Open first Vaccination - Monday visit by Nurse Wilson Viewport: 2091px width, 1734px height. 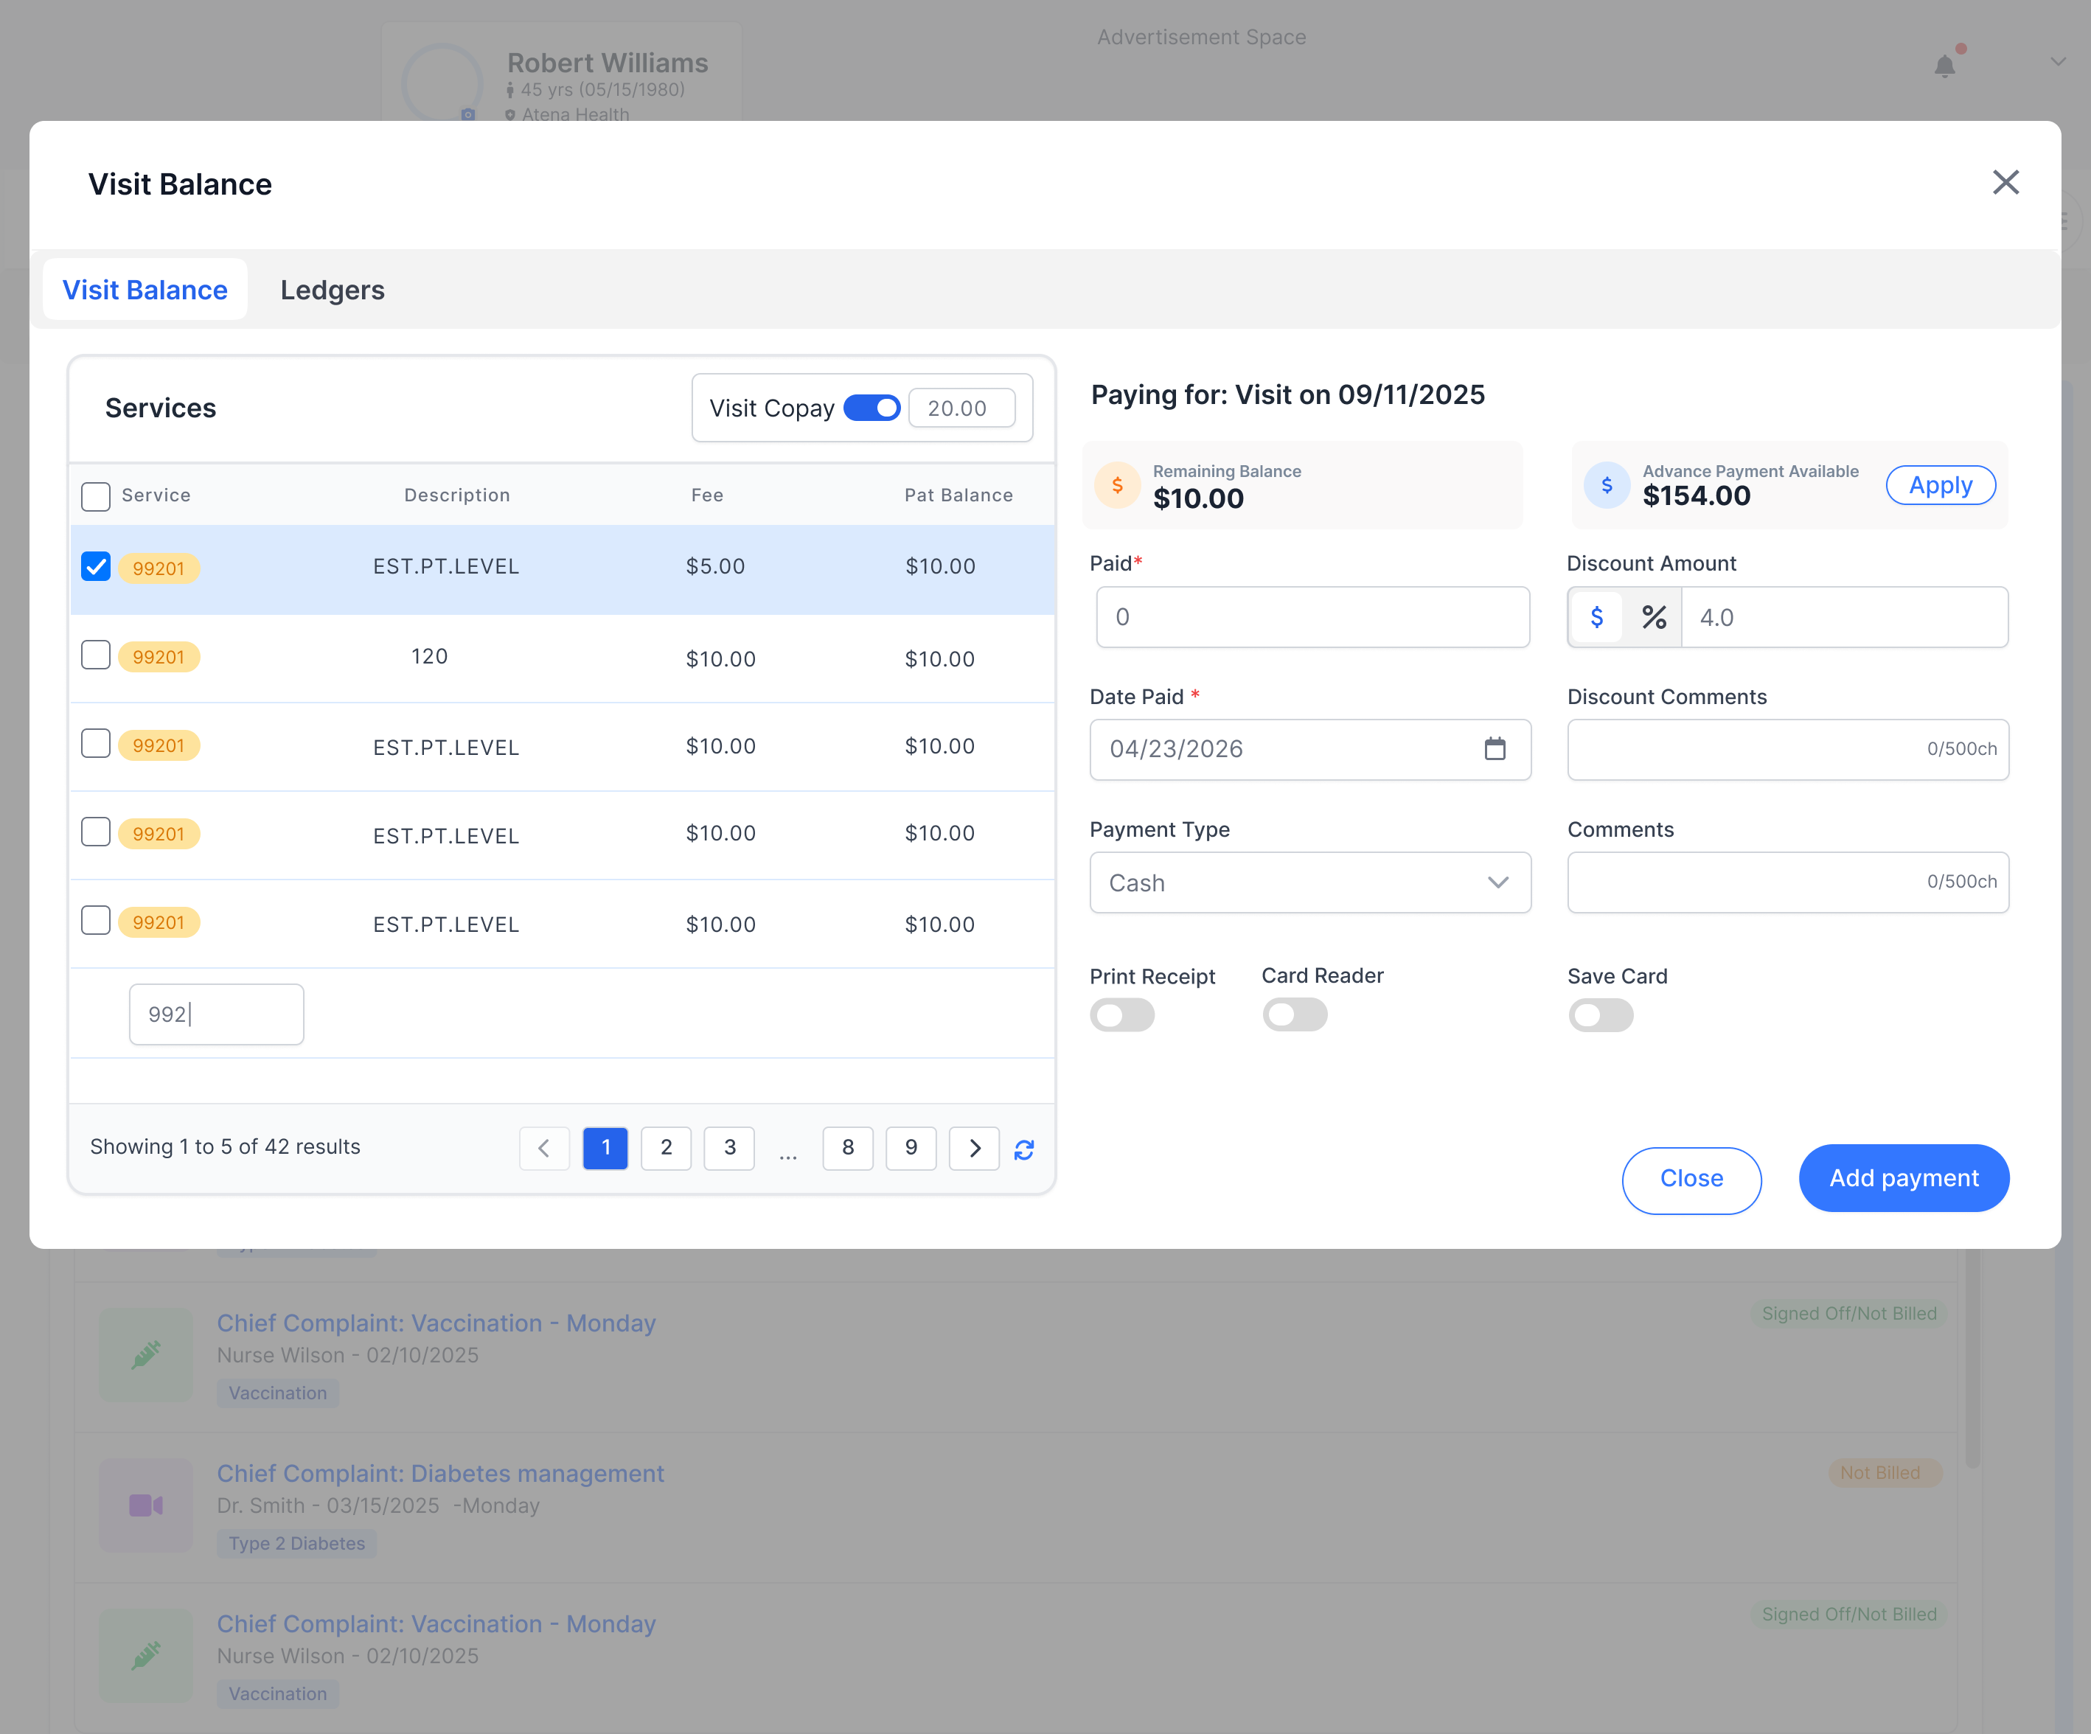(436, 1323)
